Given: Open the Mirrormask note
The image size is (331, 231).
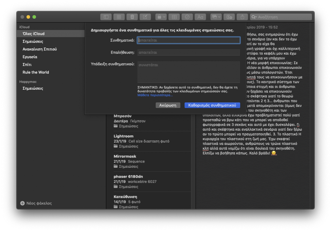Looking at the screenshot, I should point(152,161).
